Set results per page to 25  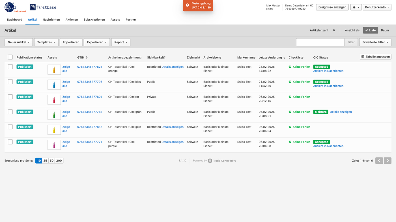click(45, 161)
